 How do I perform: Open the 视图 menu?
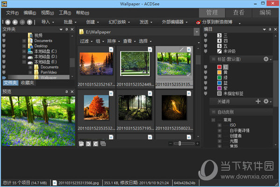(47, 13)
